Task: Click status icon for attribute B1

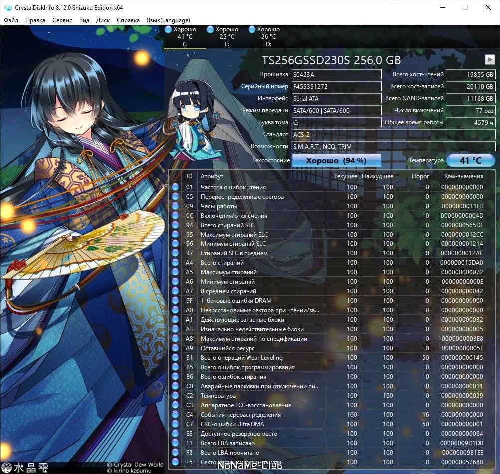Action: 175,358
